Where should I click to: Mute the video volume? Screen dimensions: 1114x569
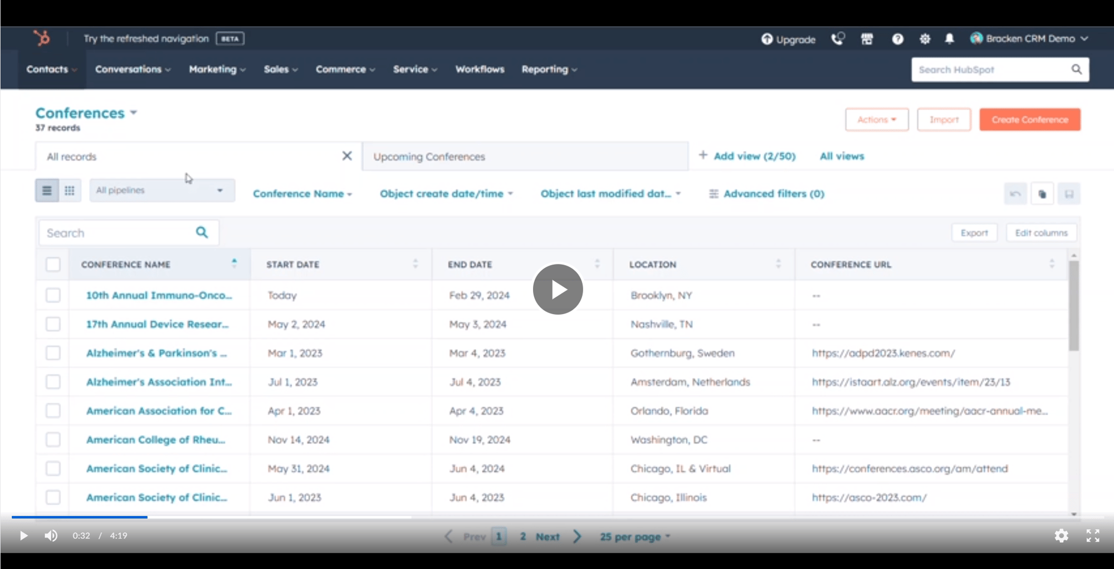[x=51, y=536]
